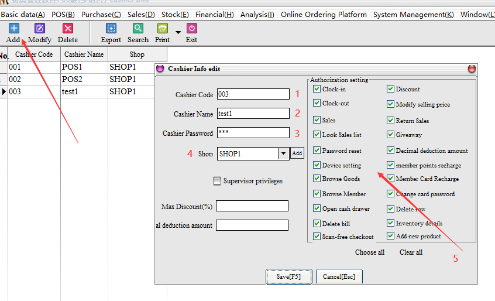The image size is (495, 301).
Task: Open the Financial menu
Action: tap(214, 14)
